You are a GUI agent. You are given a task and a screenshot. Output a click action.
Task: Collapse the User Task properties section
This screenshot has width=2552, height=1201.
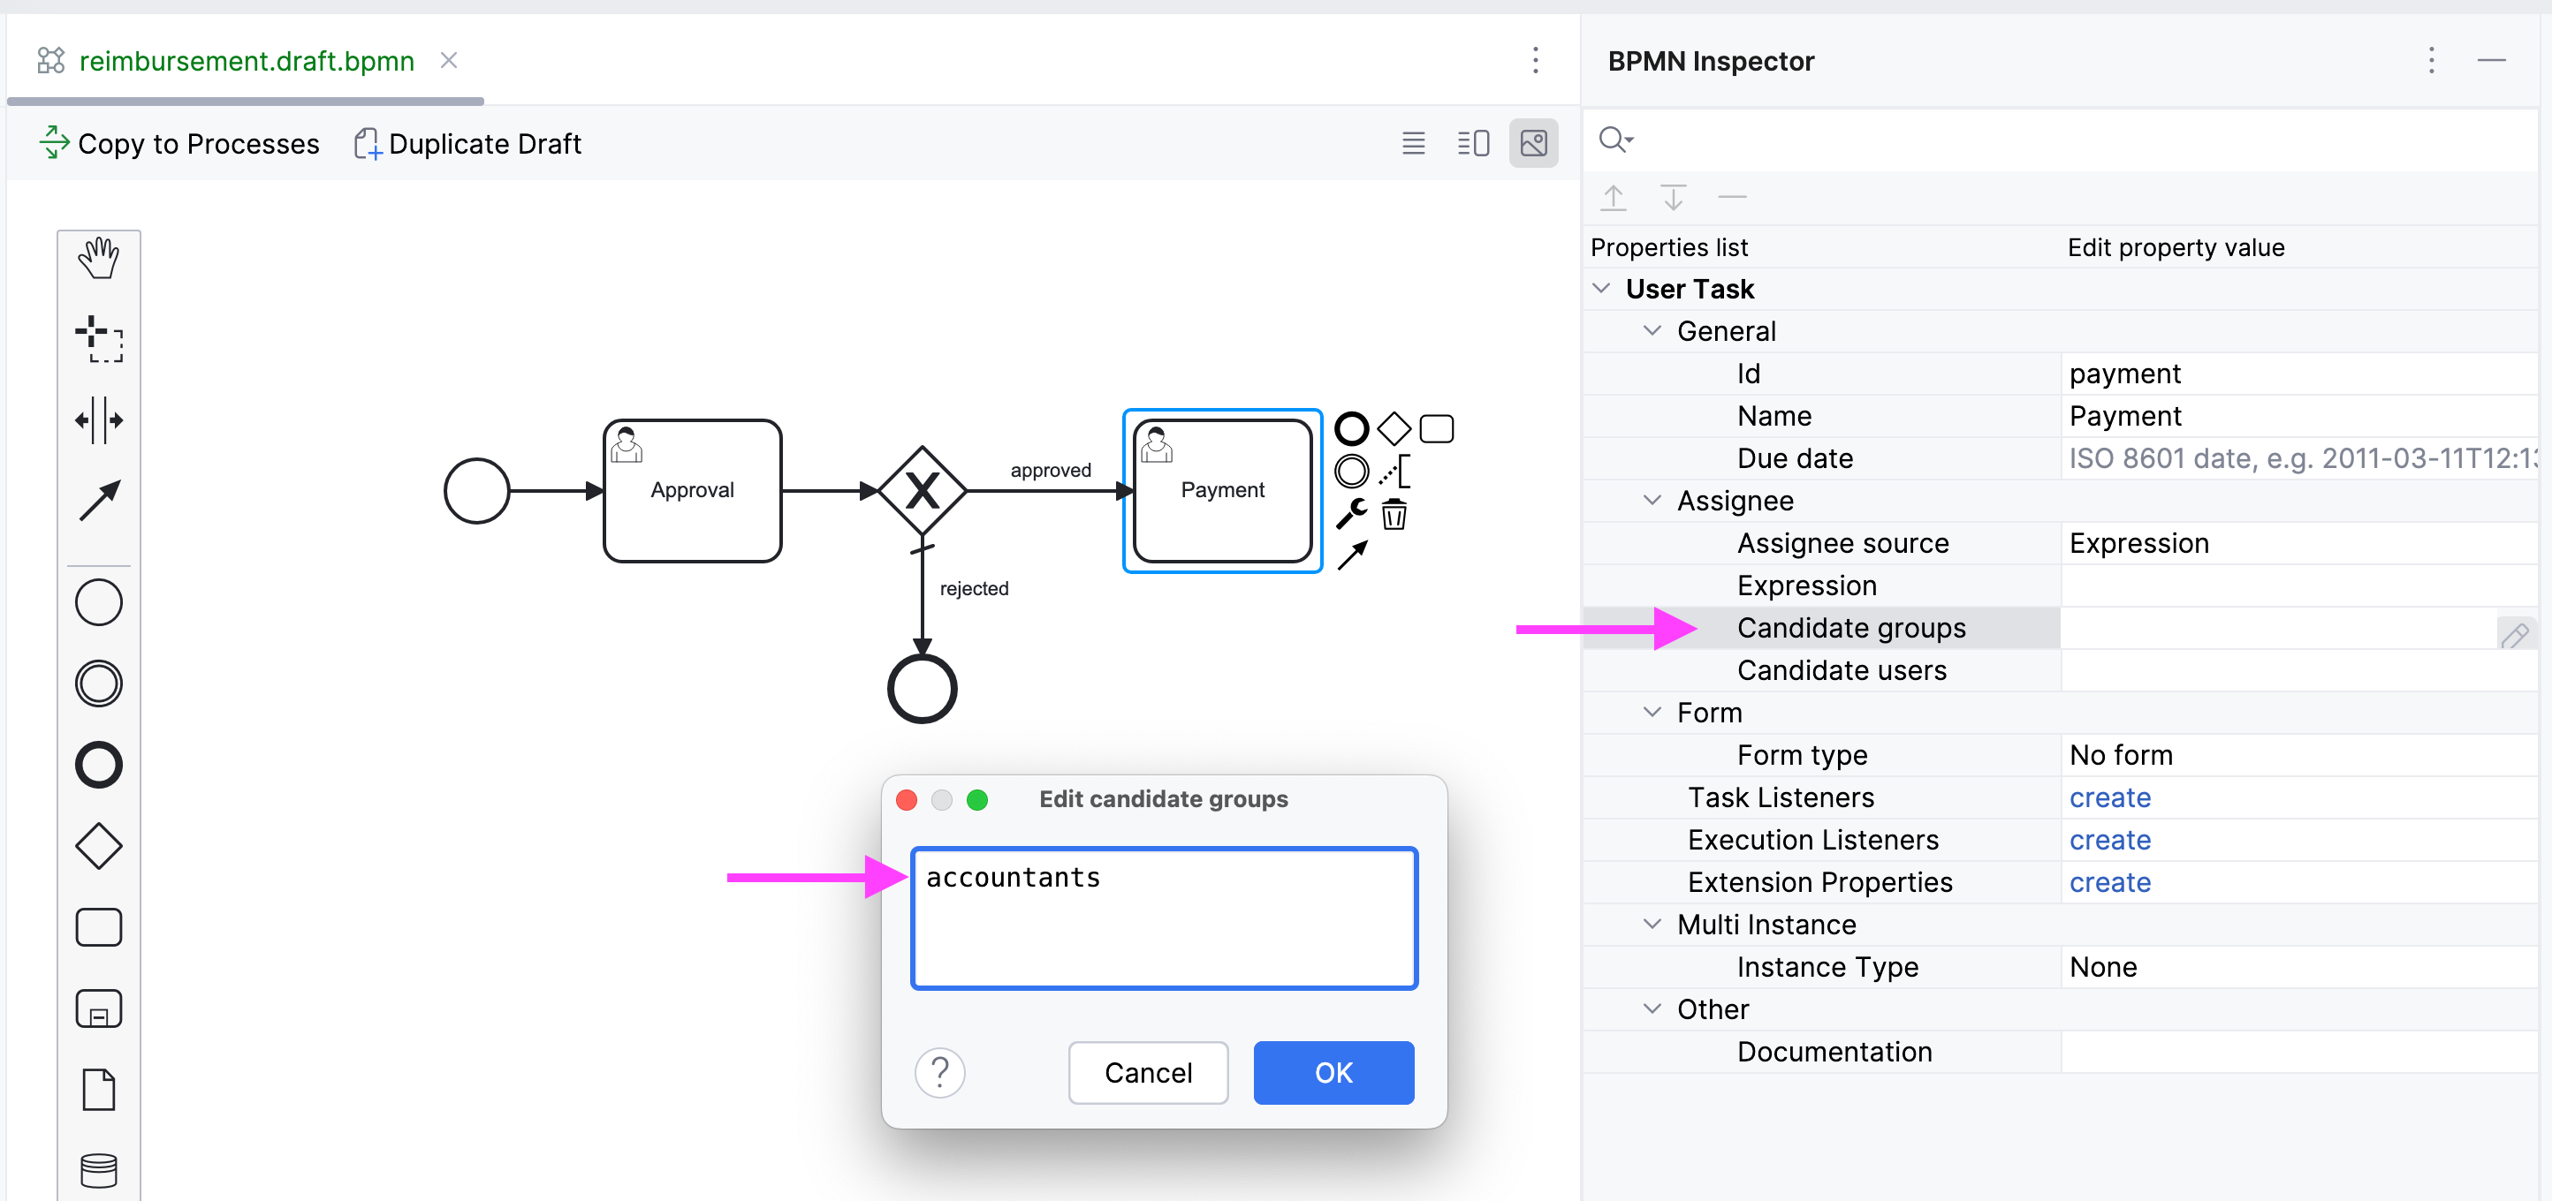[1601, 288]
